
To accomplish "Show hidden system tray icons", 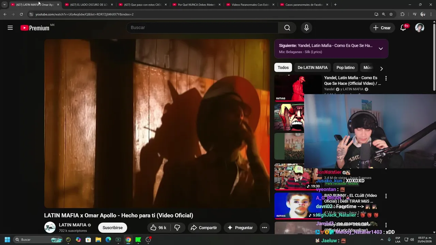I will tap(381, 240).
